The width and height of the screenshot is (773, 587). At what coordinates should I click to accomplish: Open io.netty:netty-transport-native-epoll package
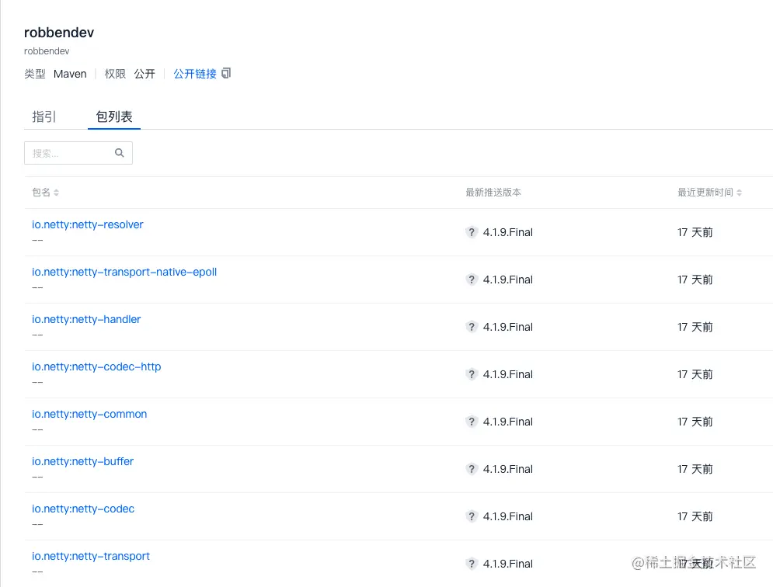coord(124,272)
